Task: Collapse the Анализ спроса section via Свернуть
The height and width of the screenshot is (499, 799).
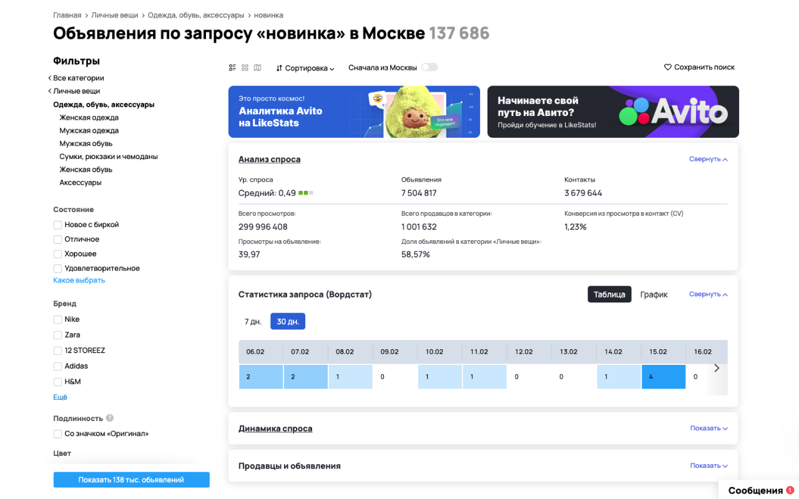Action: [708, 159]
